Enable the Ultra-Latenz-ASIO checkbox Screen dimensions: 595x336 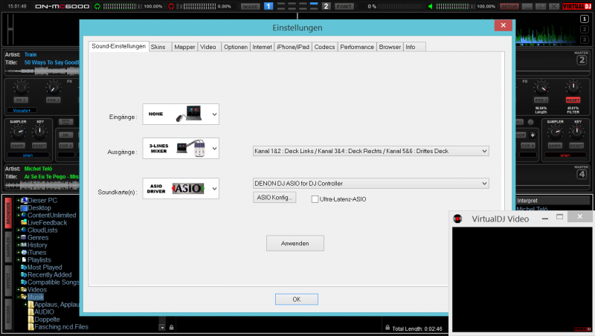click(x=315, y=199)
